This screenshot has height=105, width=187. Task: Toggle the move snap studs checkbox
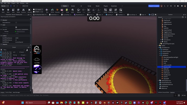[x=34, y=9]
